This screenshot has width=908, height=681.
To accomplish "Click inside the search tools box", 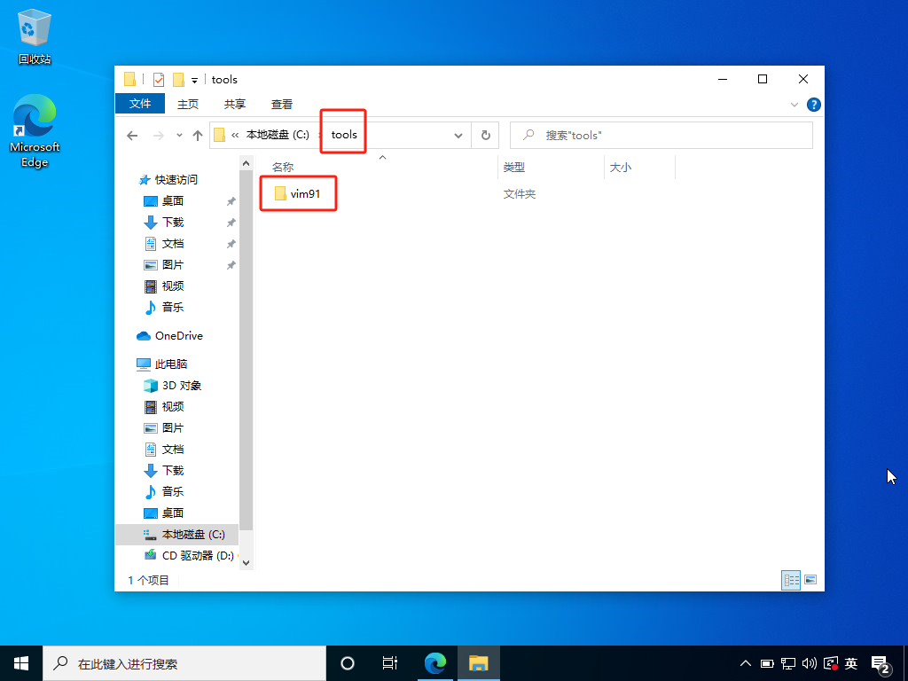I will (x=661, y=135).
